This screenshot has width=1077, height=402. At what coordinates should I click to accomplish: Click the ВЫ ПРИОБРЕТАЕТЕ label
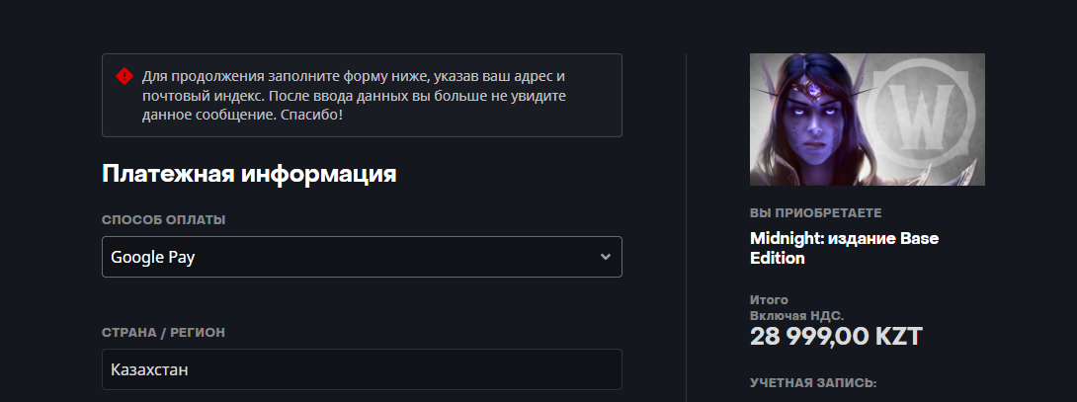click(x=815, y=212)
